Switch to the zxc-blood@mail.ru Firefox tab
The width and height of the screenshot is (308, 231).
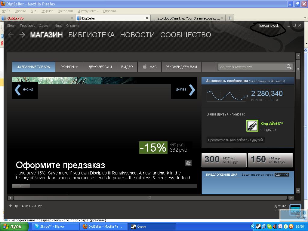click(188, 18)
